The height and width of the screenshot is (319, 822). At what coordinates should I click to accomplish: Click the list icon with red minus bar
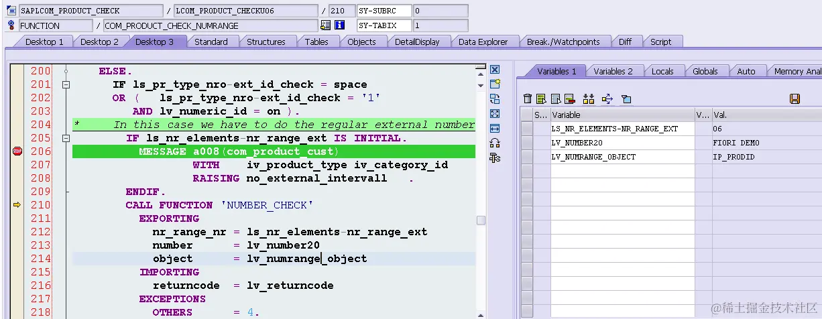(x=570, y=99)
